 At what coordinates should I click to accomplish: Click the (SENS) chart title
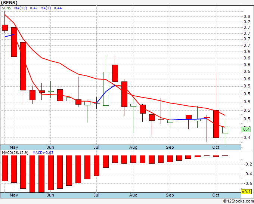(x=9, y=3)
